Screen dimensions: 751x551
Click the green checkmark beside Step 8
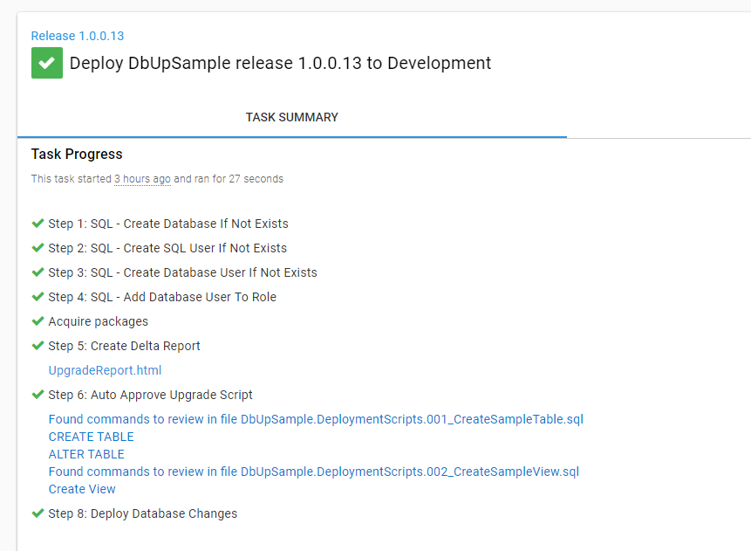(x=38, y=513)
